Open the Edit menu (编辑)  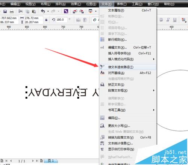point(15,4)
